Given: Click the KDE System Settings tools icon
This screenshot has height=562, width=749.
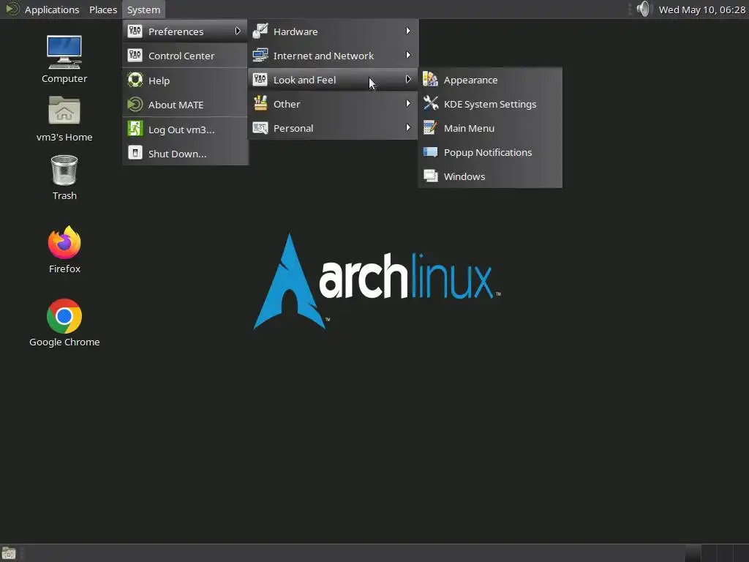Looking at the screenshot, I should 430,103.
